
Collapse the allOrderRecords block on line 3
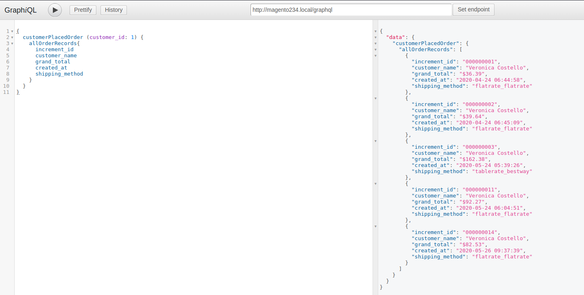tap(12, 43)
